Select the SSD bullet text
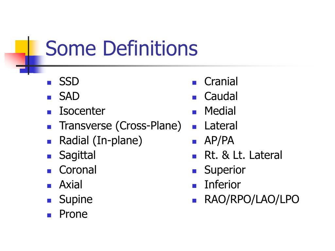The image size is (335, 251). point(69,81)
